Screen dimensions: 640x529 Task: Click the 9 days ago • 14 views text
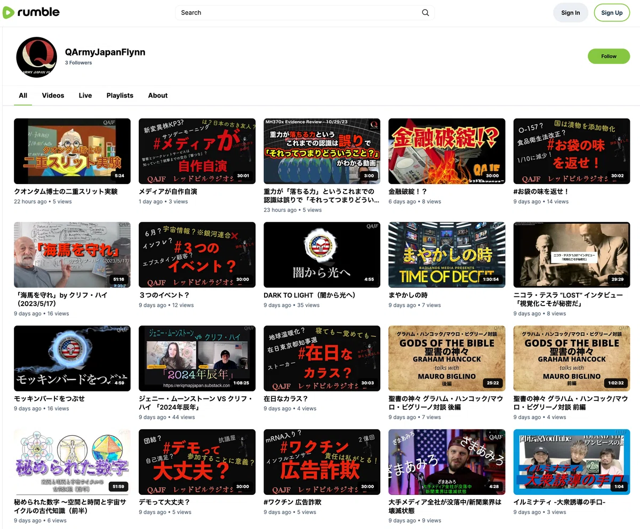coord(541,202)
